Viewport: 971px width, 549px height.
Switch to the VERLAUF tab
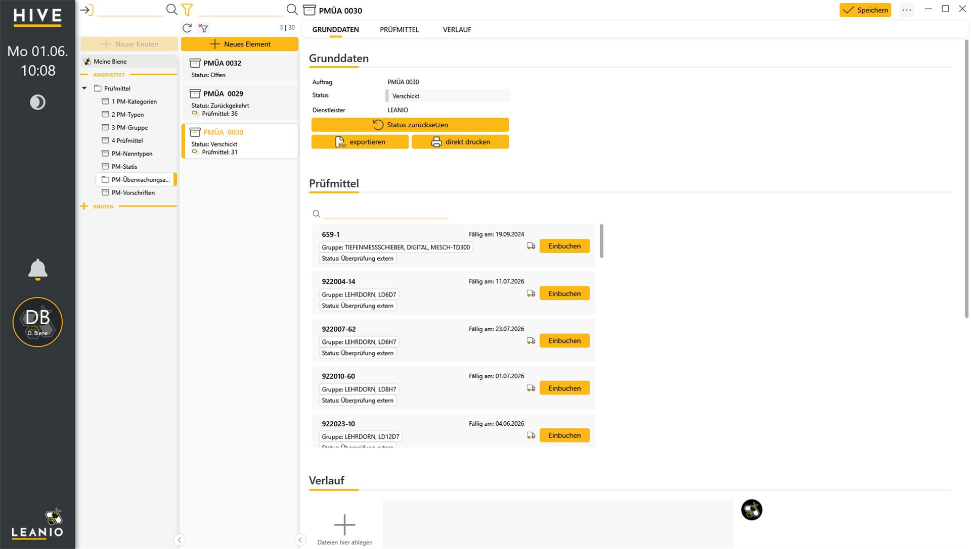[457, 30]
